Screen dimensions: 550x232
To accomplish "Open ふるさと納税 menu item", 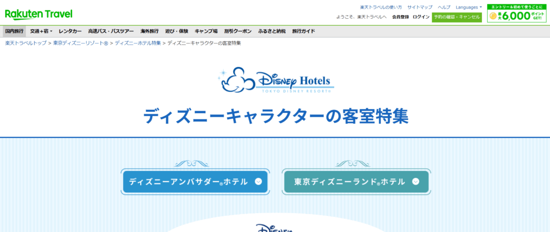I will click(271, 31).
